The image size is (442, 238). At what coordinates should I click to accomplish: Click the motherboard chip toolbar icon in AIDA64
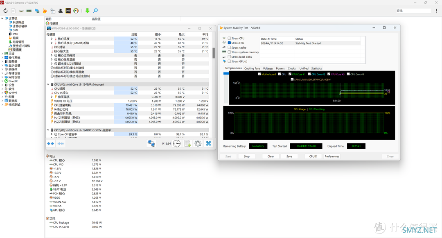click(21, 11)
